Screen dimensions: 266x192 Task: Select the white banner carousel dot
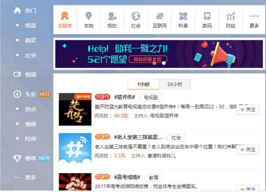pos(164,63)
